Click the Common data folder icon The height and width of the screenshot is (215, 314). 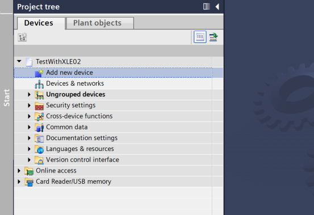coord(39,128)
